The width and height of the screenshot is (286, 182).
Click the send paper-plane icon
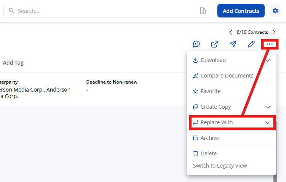point(233,44)
